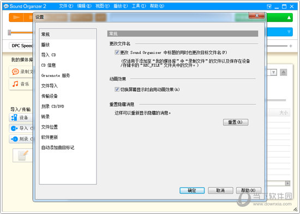The height and width of the screenshot is (214, 300).
Task: Click the DPC Speed control button
Action: click(21, 46)
